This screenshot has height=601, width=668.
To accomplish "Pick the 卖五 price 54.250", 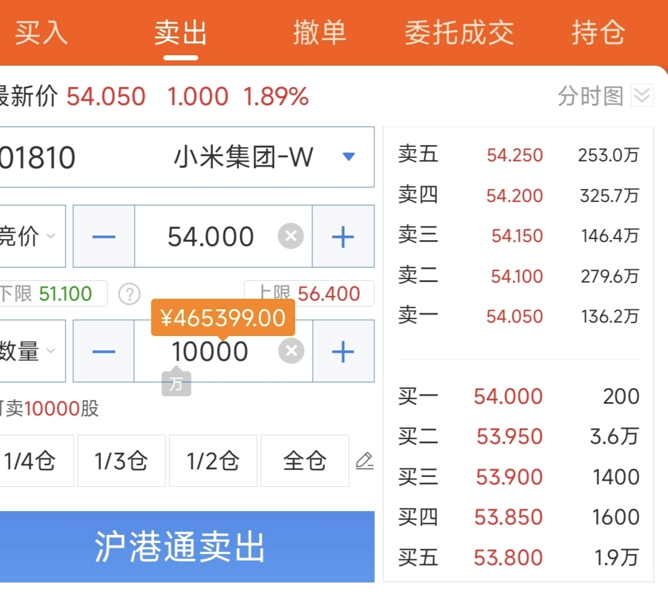I will (515, 155).
